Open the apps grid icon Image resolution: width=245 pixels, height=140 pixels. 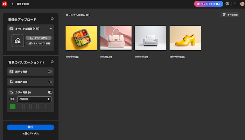pyautogui.click(x=235, y=4)
